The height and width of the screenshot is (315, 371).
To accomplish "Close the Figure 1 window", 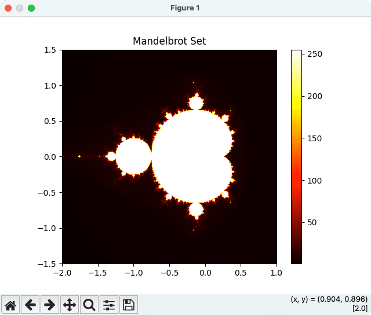I will (8, 8).
